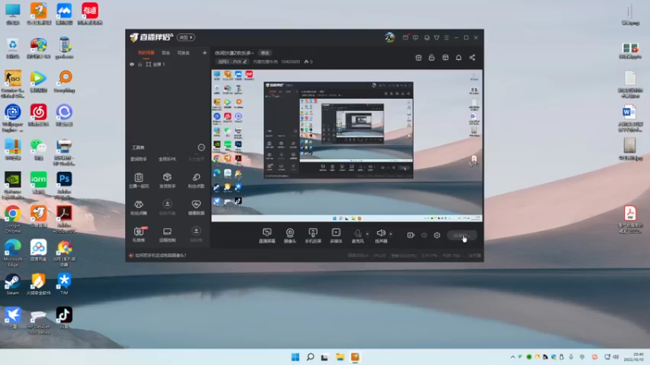Open the glasses tool in toolbox
Image resolution: width=650 pixels, height=365 pixels.
(138, 207)
